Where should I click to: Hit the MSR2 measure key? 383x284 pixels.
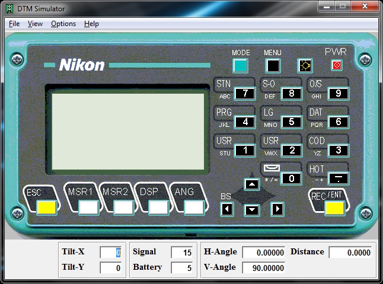(123, 208)
